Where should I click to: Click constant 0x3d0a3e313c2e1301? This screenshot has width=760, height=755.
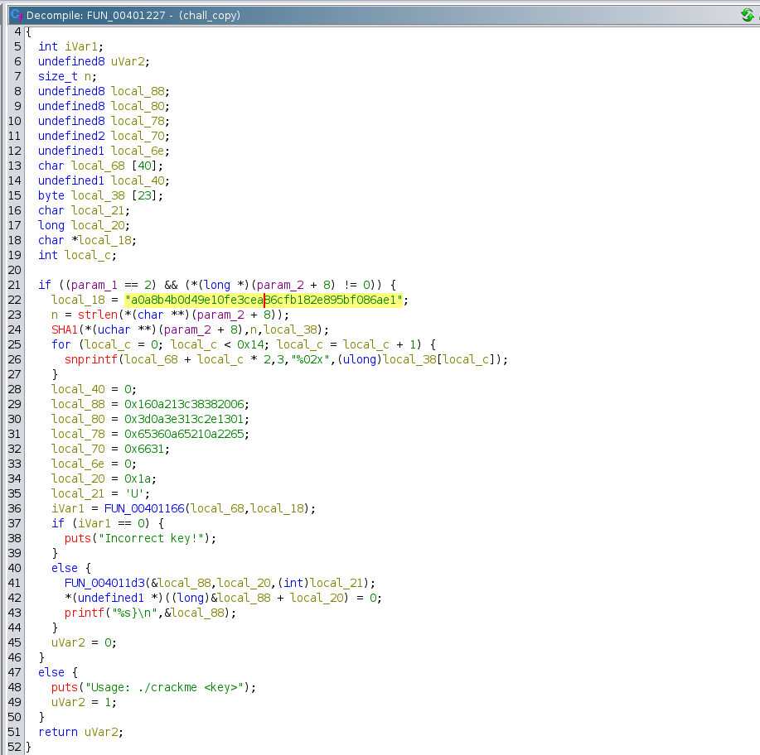(184, 420)
